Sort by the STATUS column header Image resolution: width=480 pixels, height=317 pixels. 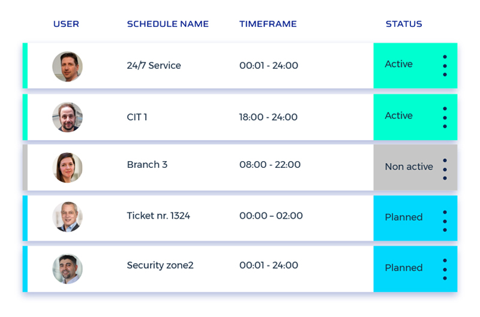(x=404, y=25)
